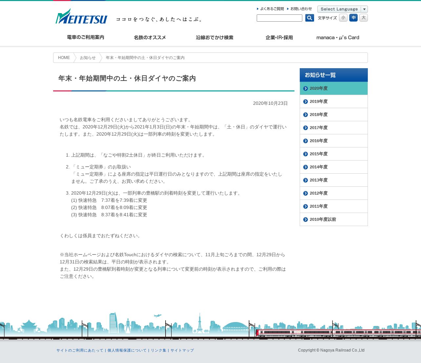
Task: Open the お問い合わせ link
Action: pos(300,9)
